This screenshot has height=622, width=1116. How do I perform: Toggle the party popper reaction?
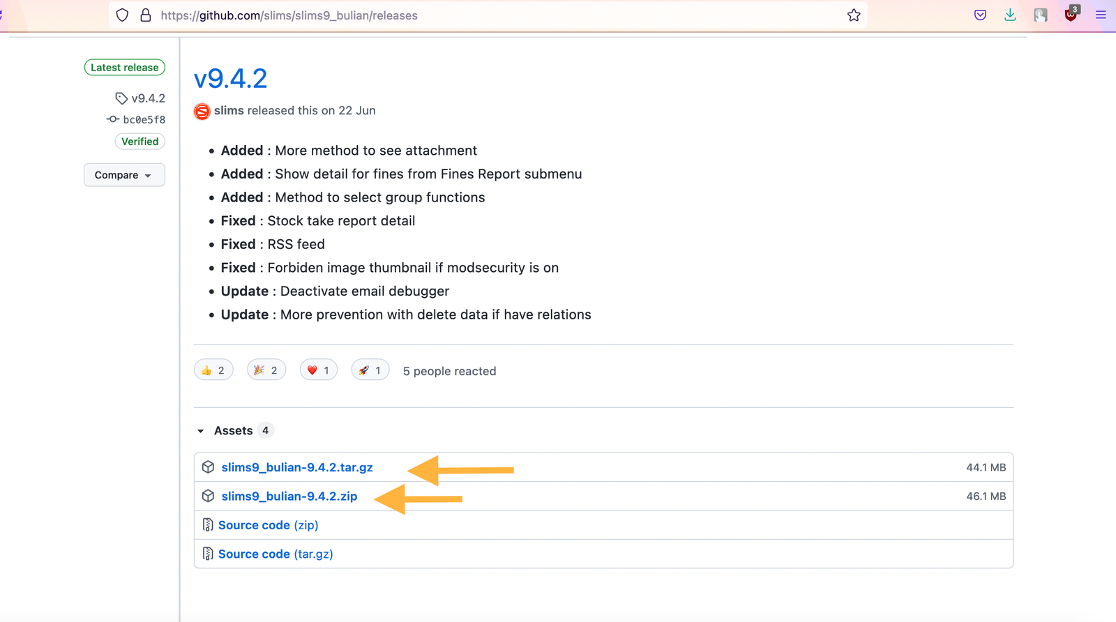266,370
